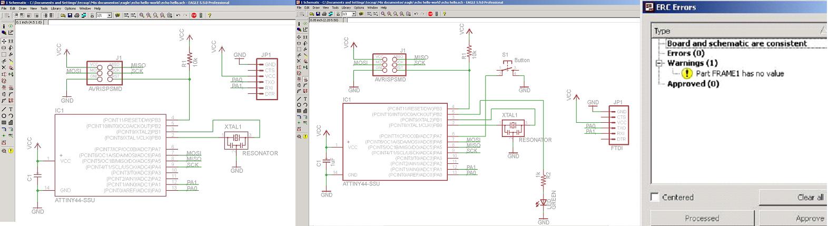This screenshot has height=226, width=828.
Task: Select the Info tool in left window
Action: 4,26
